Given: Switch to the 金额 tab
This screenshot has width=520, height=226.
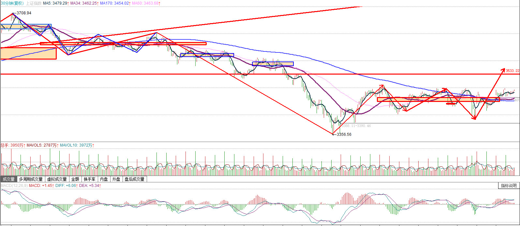Looking at the screenshot, I should 75,179.
